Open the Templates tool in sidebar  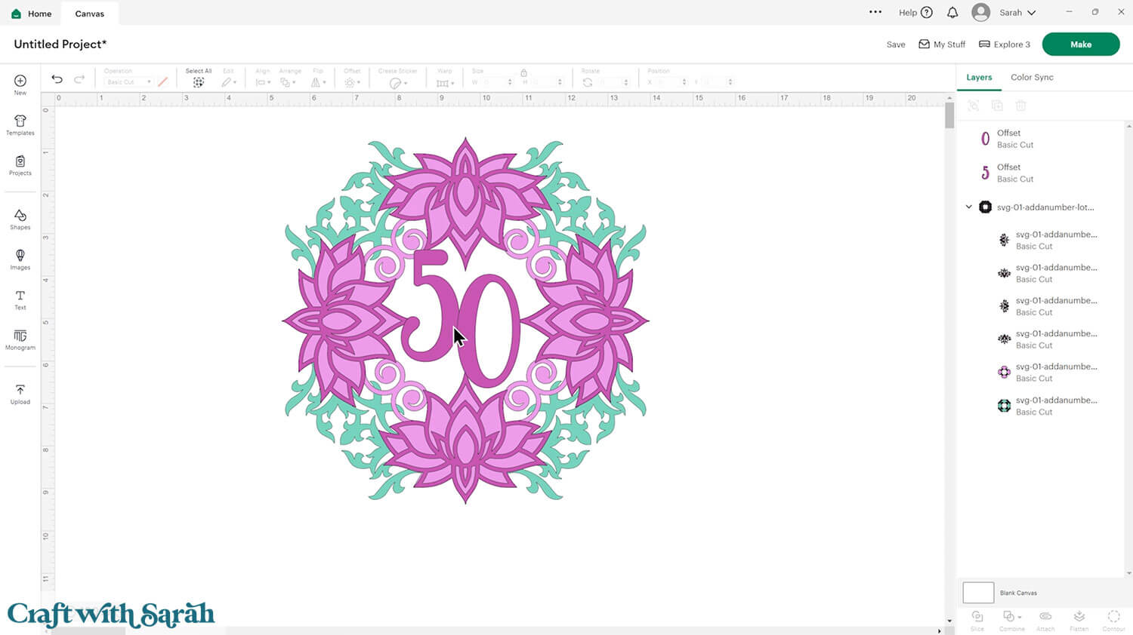coord(20,124)
